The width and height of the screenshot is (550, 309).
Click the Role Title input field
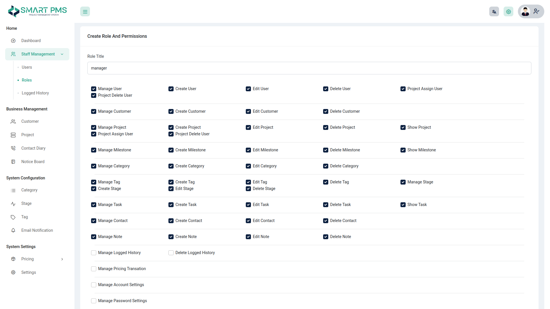point(309,68)
